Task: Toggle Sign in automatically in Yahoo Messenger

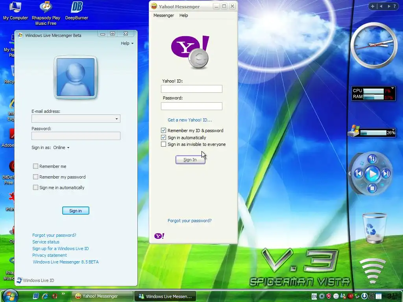Action: (x=163, y=137)
